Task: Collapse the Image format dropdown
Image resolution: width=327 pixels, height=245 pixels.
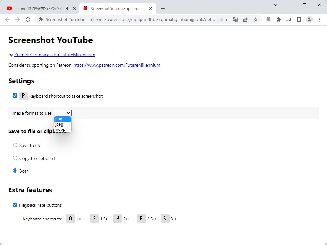Action: click(x=63, y=113)
